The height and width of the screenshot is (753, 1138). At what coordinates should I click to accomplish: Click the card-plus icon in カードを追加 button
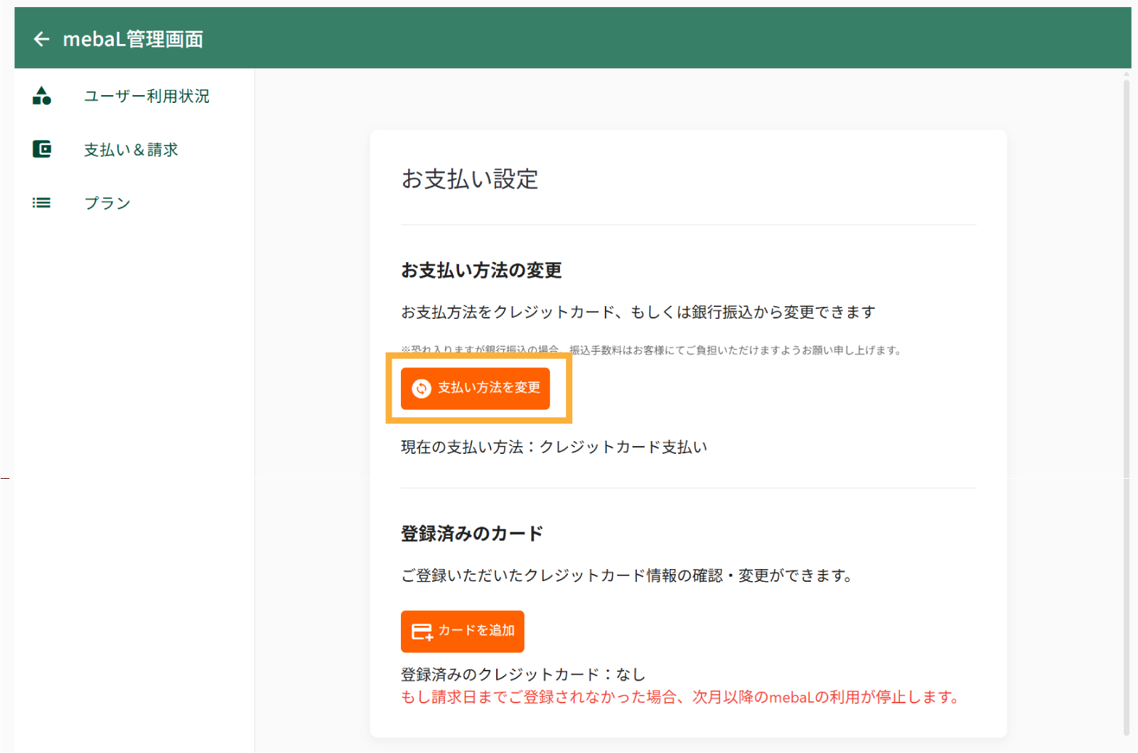(422, 632)
